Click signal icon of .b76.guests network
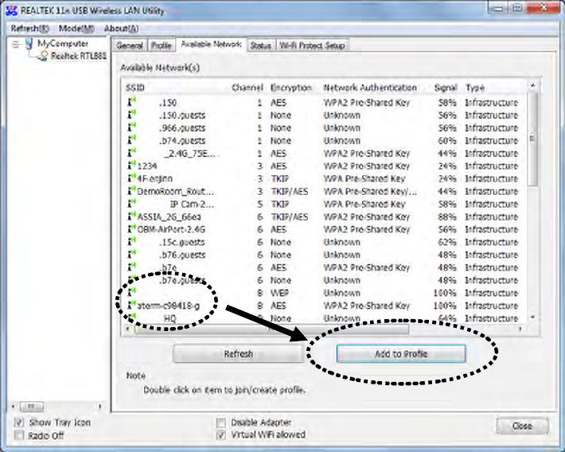This screenshot has width=565, height=452. coord(132,255)
